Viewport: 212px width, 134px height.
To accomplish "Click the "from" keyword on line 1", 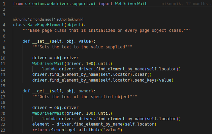I will click(x=18, y=4).
